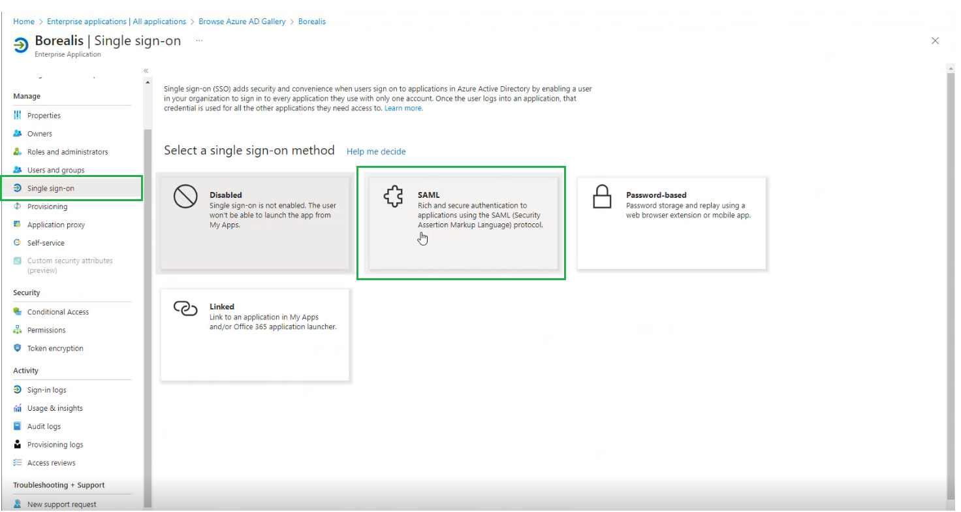Click the Roles and administrators icon
This screenshot has width=961, height=512.
coord(18,152)
